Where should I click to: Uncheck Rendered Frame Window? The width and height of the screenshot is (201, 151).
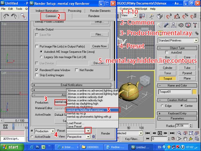tap(37, 70)
